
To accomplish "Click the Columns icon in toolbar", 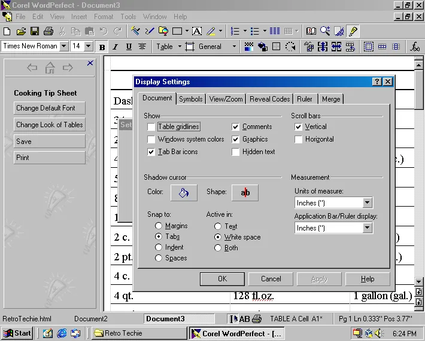I will (275, 32).
